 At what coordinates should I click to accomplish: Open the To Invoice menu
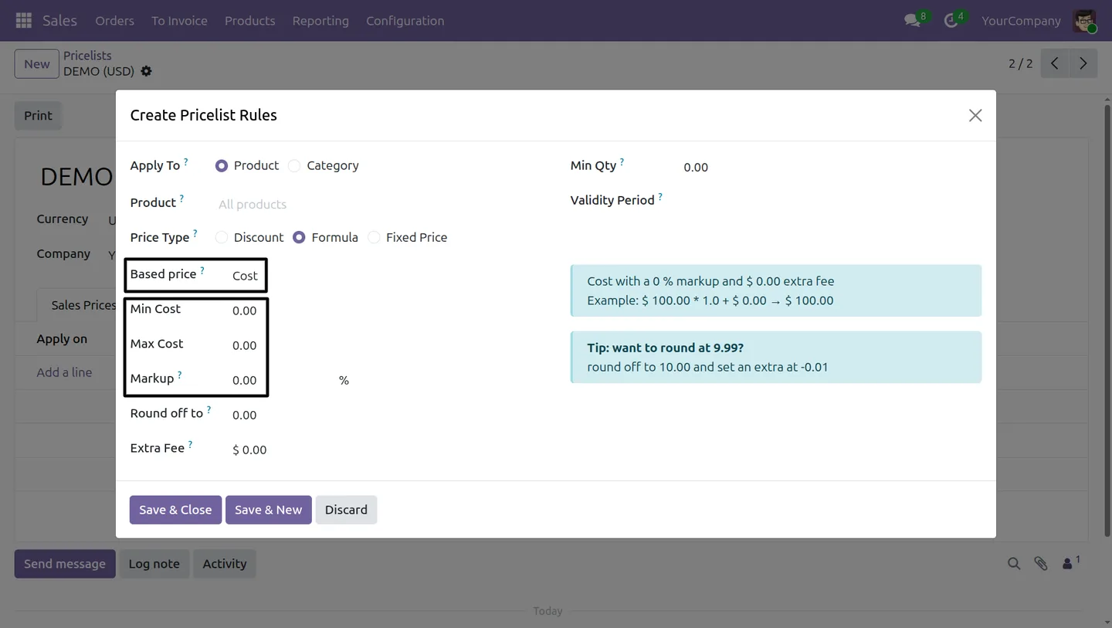click(179, 21)
